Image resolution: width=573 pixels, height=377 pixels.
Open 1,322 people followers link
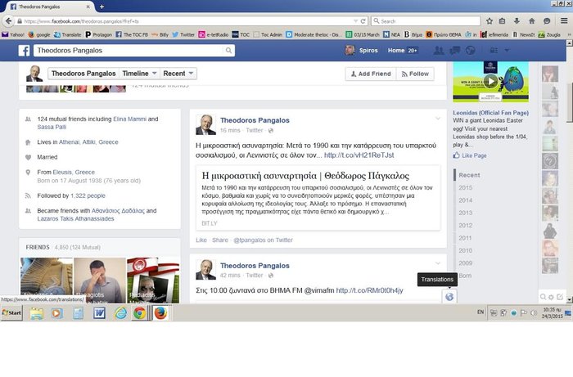88,195
